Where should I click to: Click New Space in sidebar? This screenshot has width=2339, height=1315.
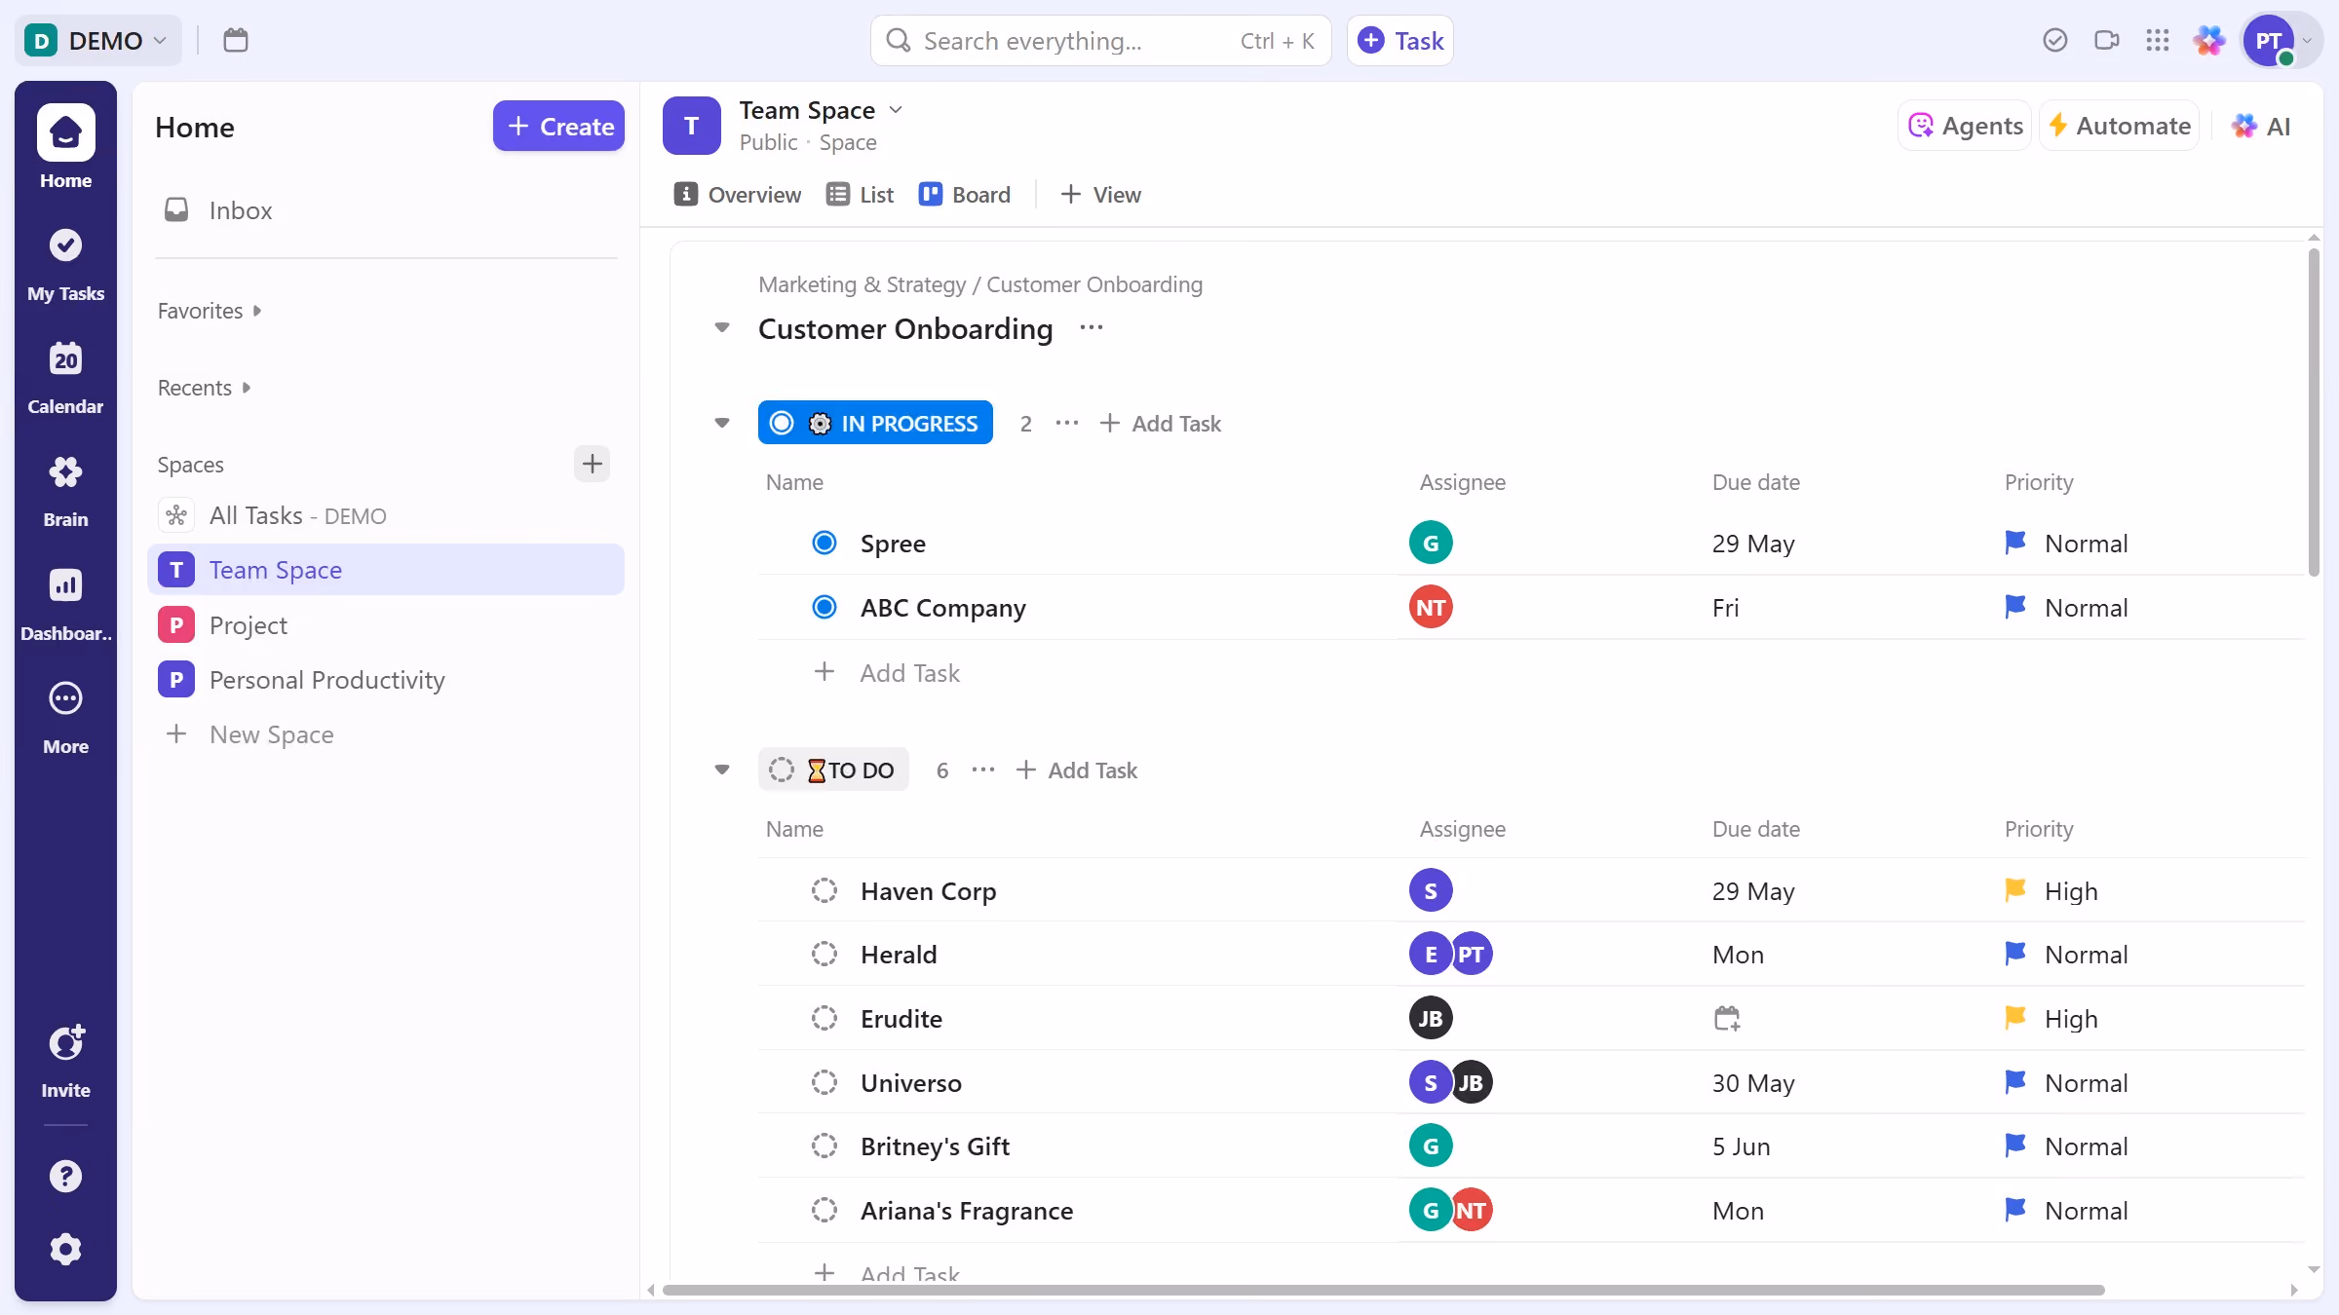[386, 733]
